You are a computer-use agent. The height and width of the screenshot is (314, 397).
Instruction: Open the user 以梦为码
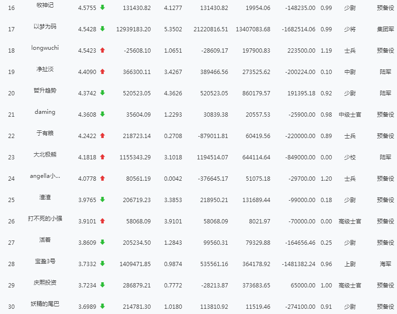[45, 27]
